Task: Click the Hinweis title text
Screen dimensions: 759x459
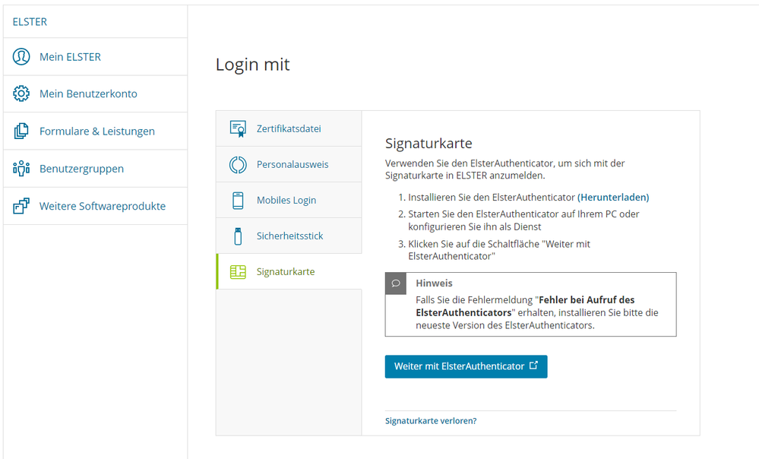Action: [434, 283]
